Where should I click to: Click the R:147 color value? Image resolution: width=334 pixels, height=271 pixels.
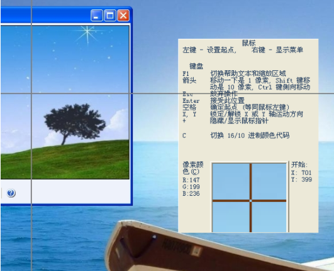(191, 180)
